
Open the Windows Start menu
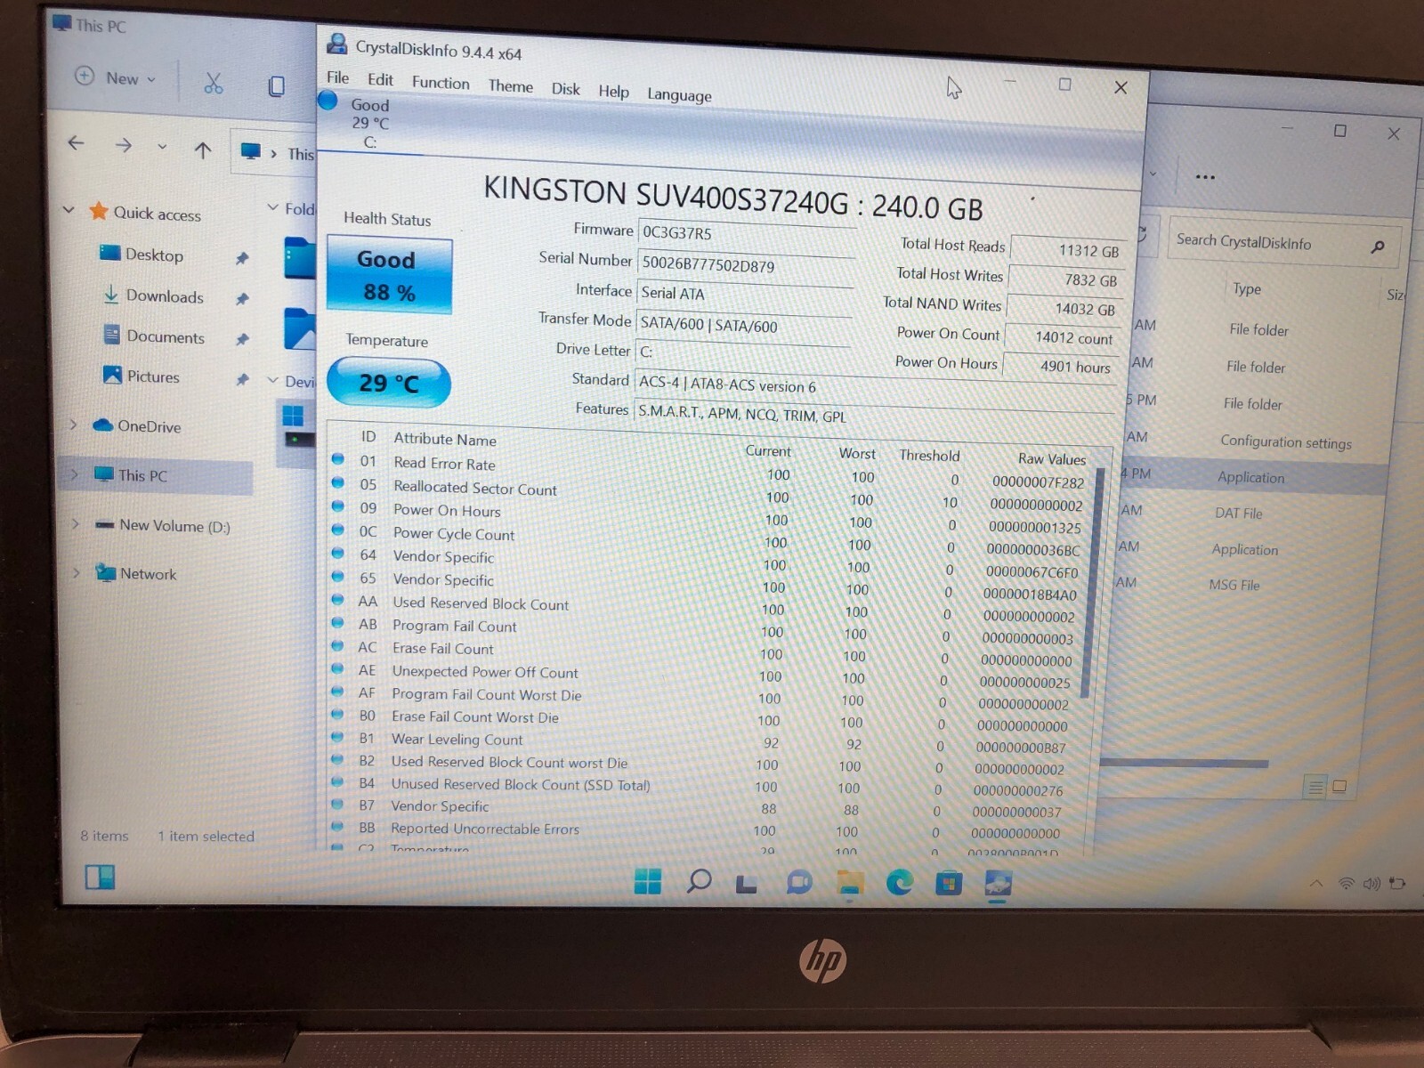click(x=648, y=881)
